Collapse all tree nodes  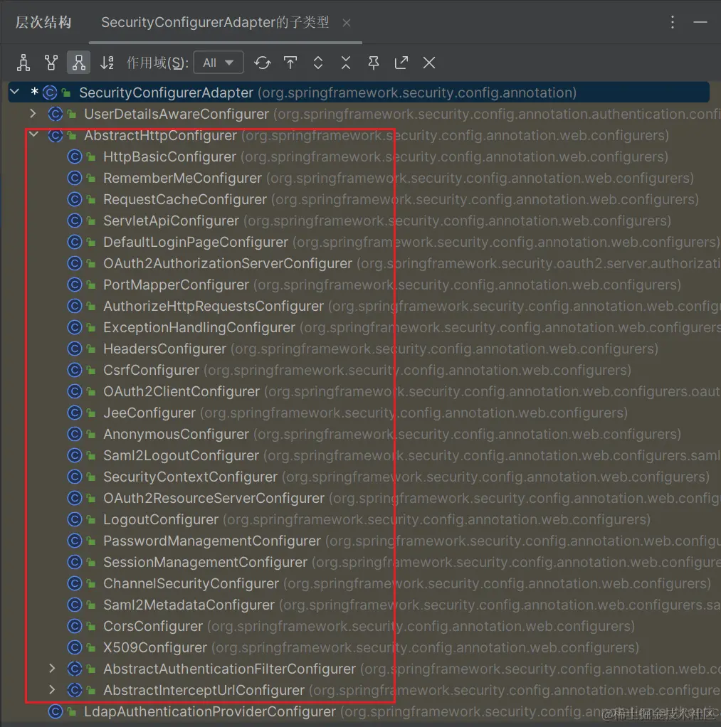[x=346, y=63]
